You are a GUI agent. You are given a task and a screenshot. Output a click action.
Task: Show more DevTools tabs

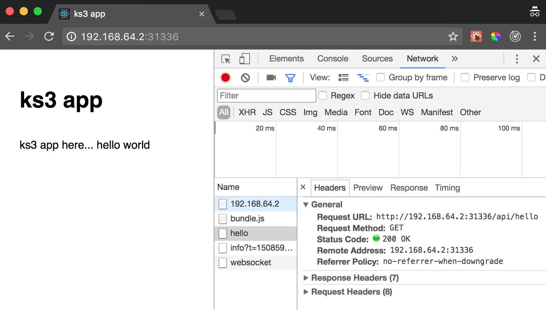tap(455, 59)
